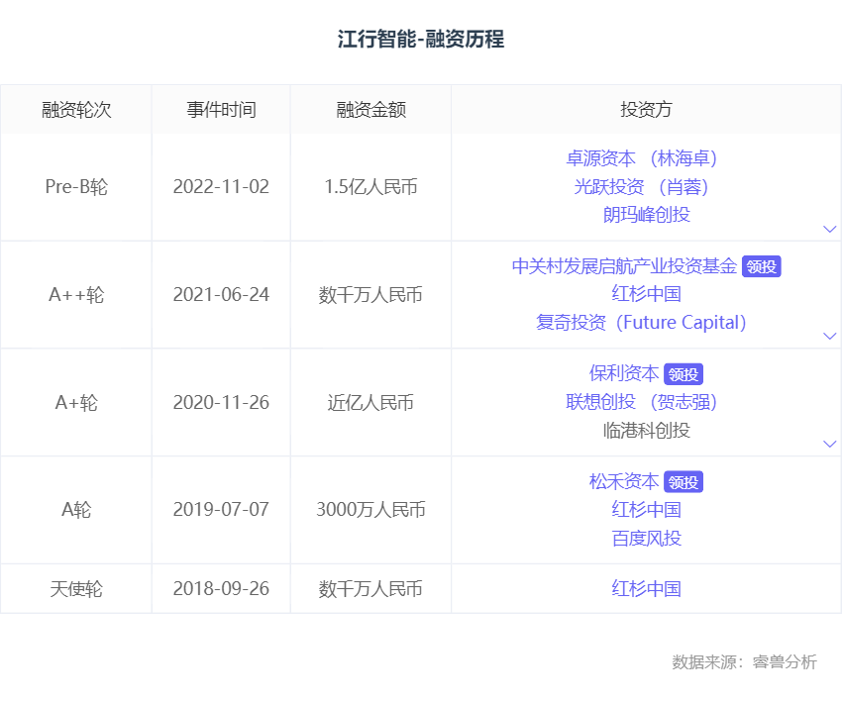Visit the 朗玛峰创投 investor page

(647, 215)
